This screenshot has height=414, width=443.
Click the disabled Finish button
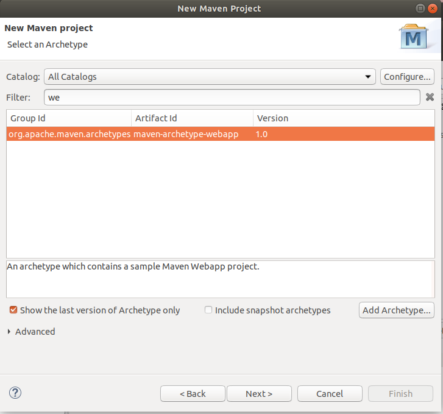pyautogui.click(x=400, y=394)
